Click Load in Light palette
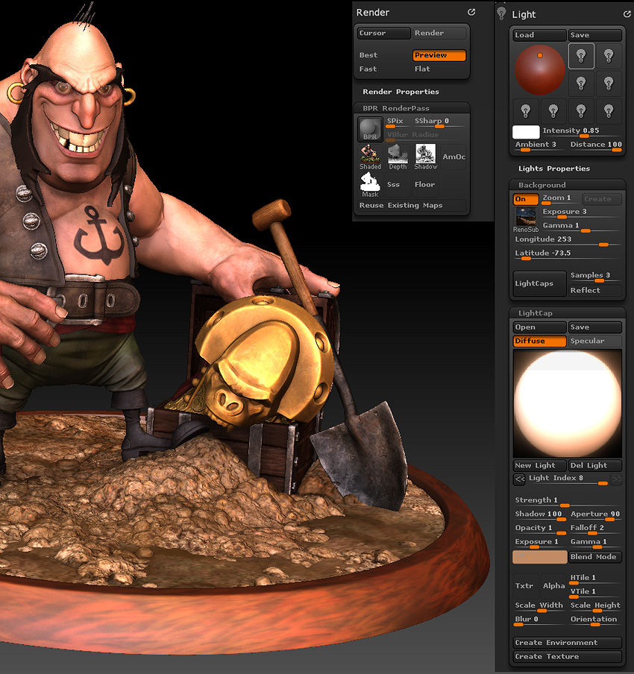Screen dimensions: 634x674 (x=539, y=35)
